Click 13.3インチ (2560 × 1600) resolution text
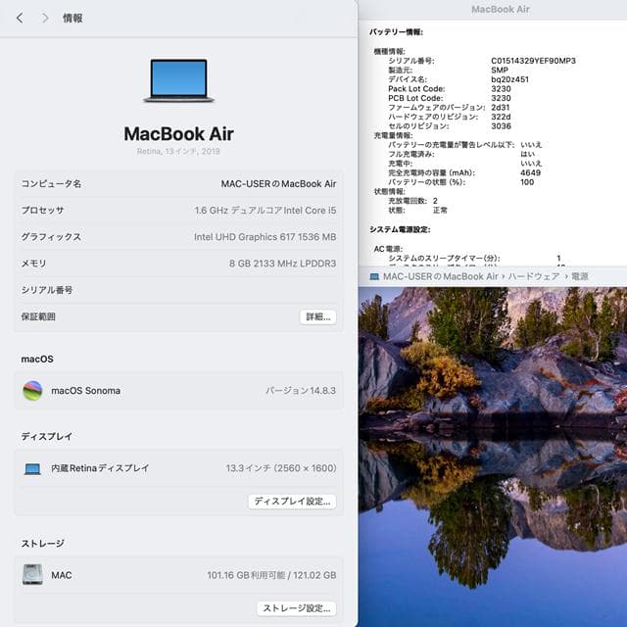This screenshot has height=627, width=627. click(281, 468)
